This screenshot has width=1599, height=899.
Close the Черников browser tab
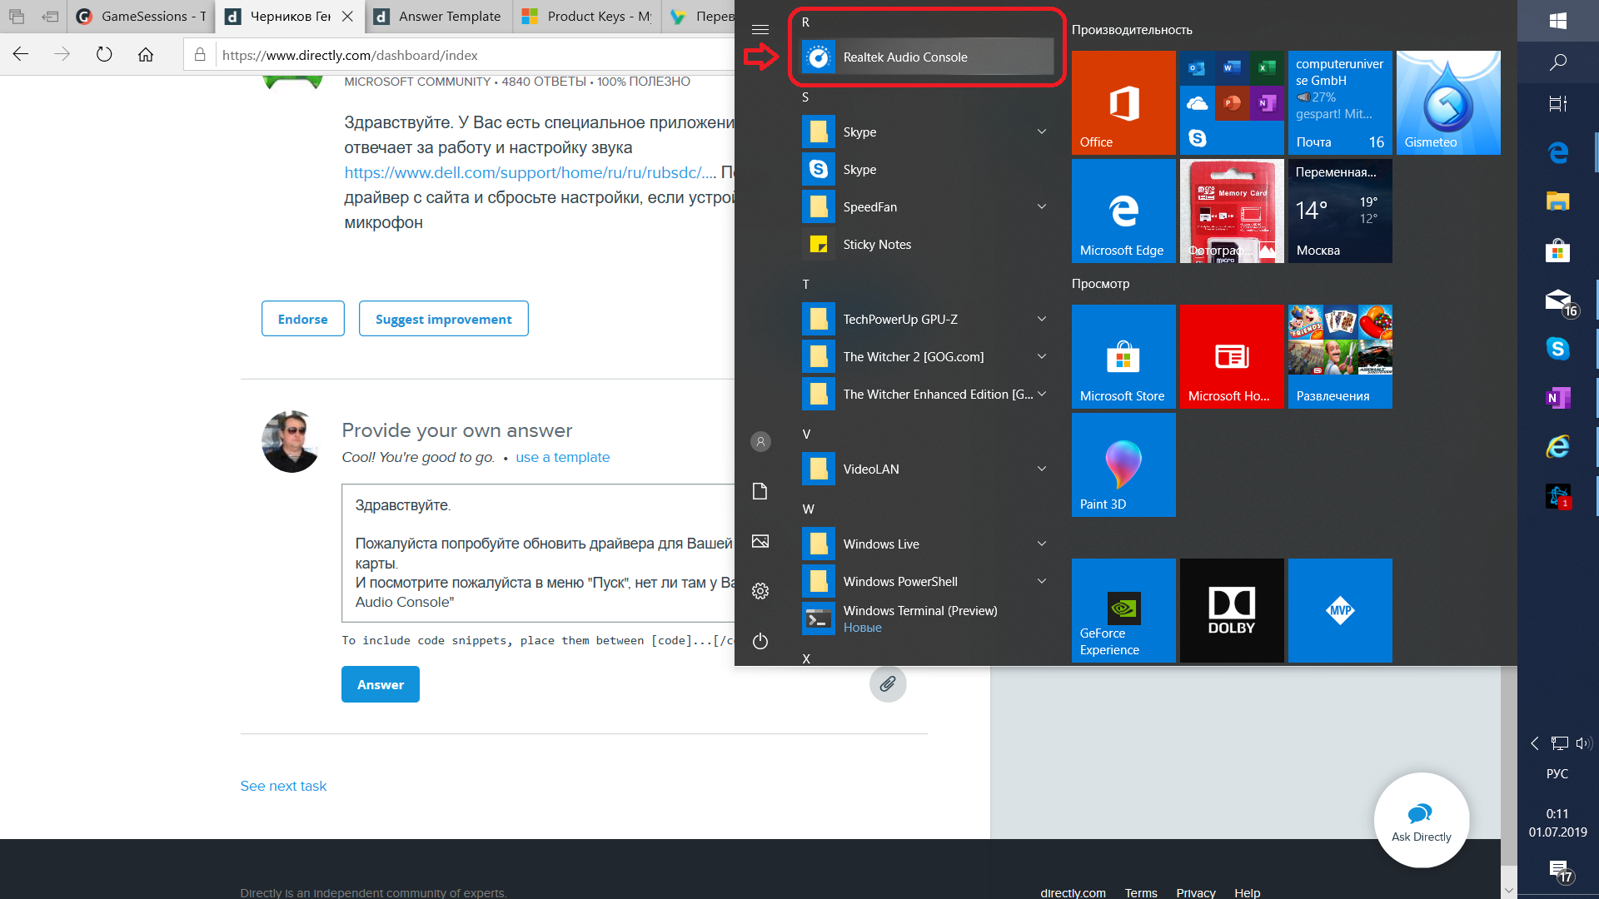(x=348, y=17)
